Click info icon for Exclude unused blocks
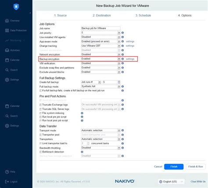This screenshot has height=188, width=208. click(122, 72)
